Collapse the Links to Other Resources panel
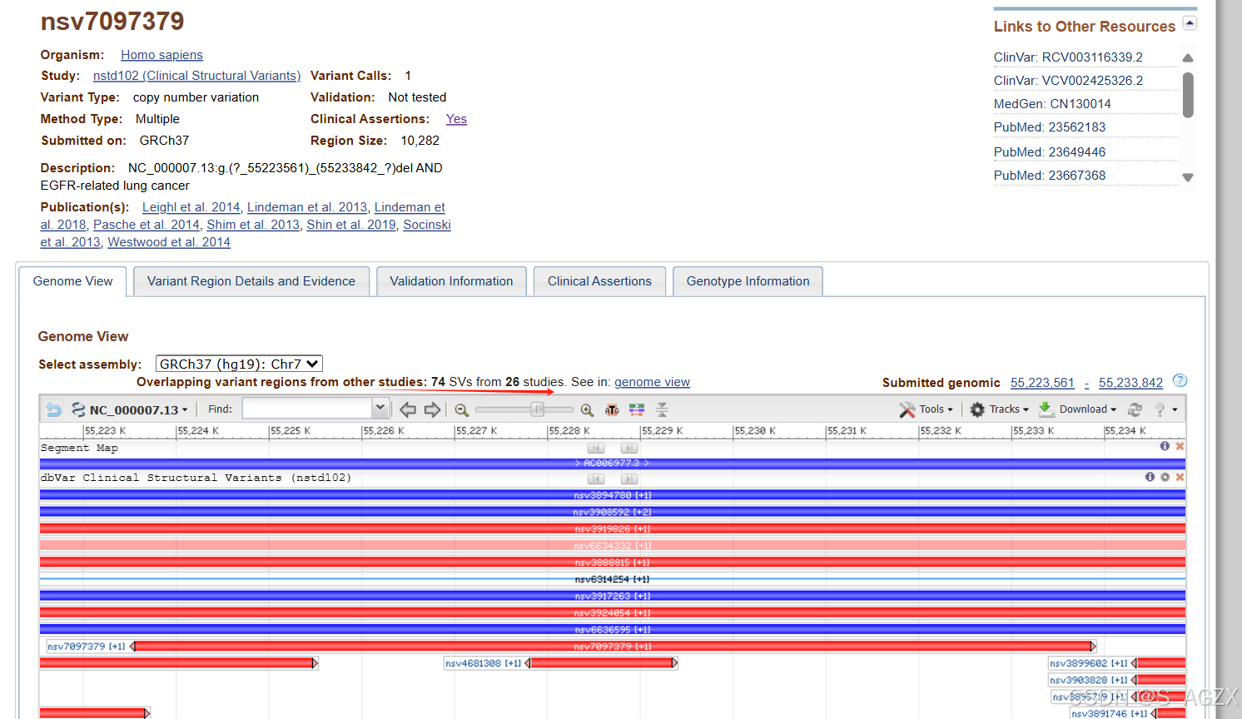This screenshot has height=719, width=1242. (x=1190, y=23)
